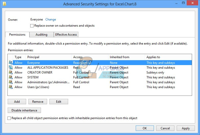Image resolution: width=200 pixels, height=135 pixels.
Task: Click the group icon for the Users entry
Action: pos(10,87)
